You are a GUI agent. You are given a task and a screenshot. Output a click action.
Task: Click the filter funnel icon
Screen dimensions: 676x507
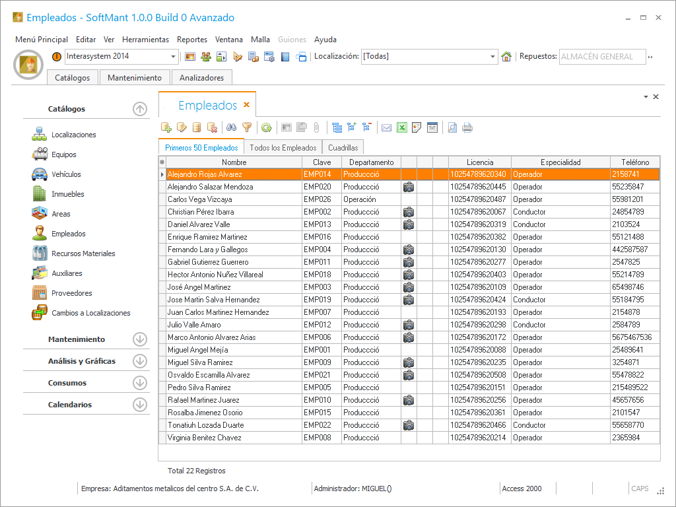pyautogui.click(x=247, y=128)
